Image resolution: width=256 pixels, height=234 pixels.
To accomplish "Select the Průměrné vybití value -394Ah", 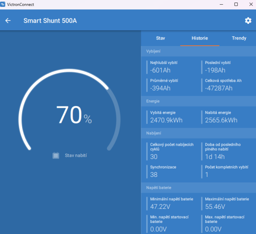I will (160, 88).
